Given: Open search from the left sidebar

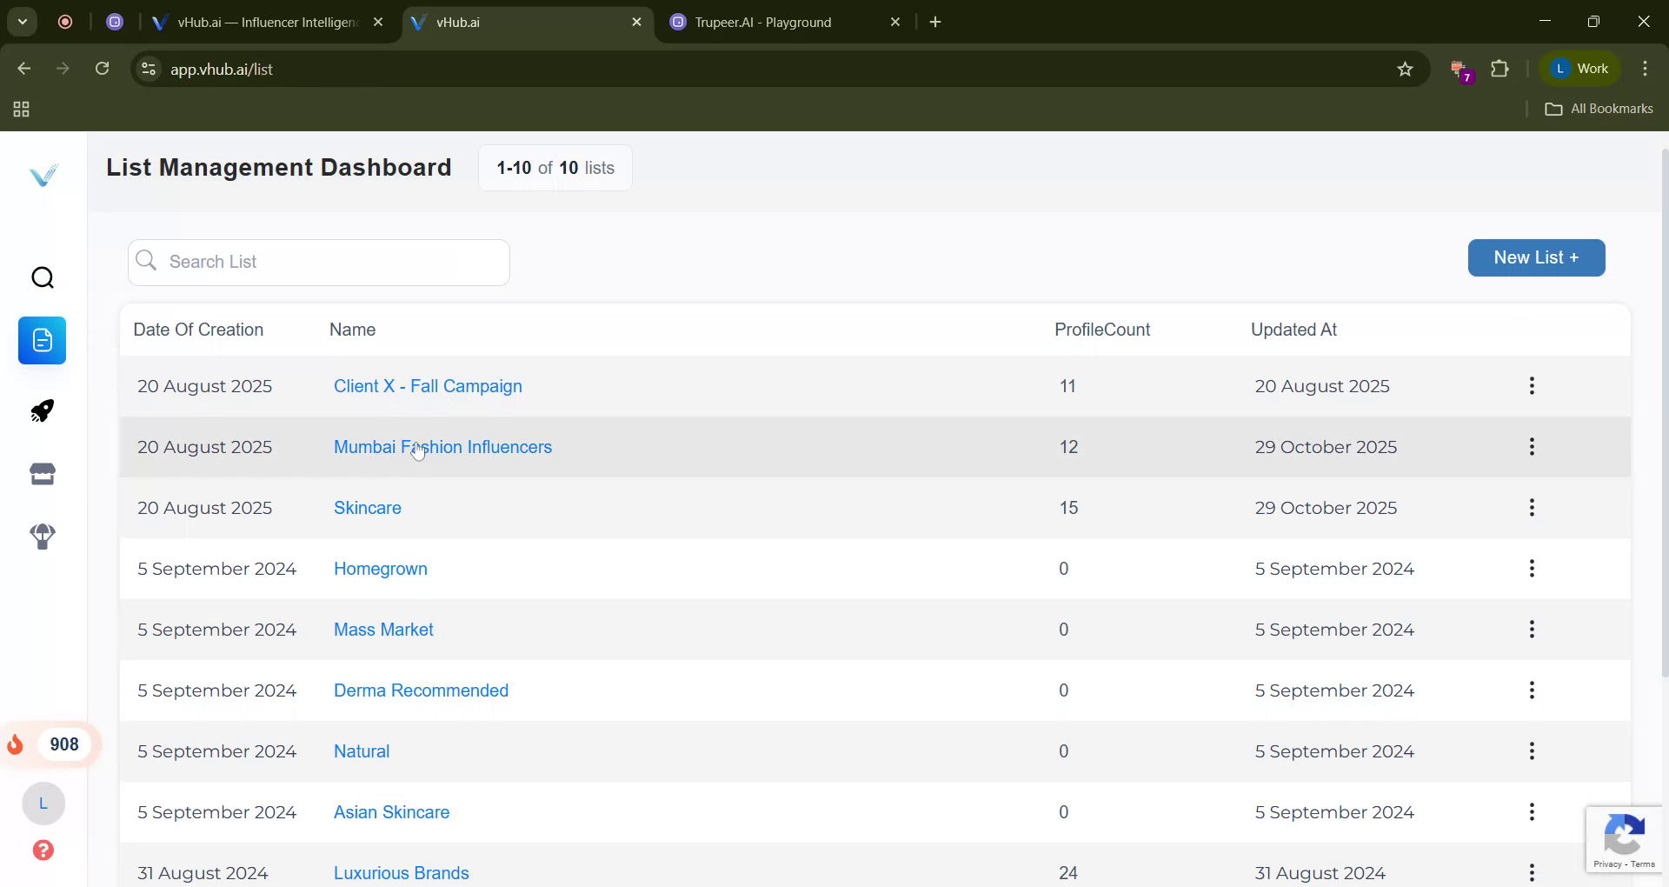Looking at the screenshot, I should (42, 277).
